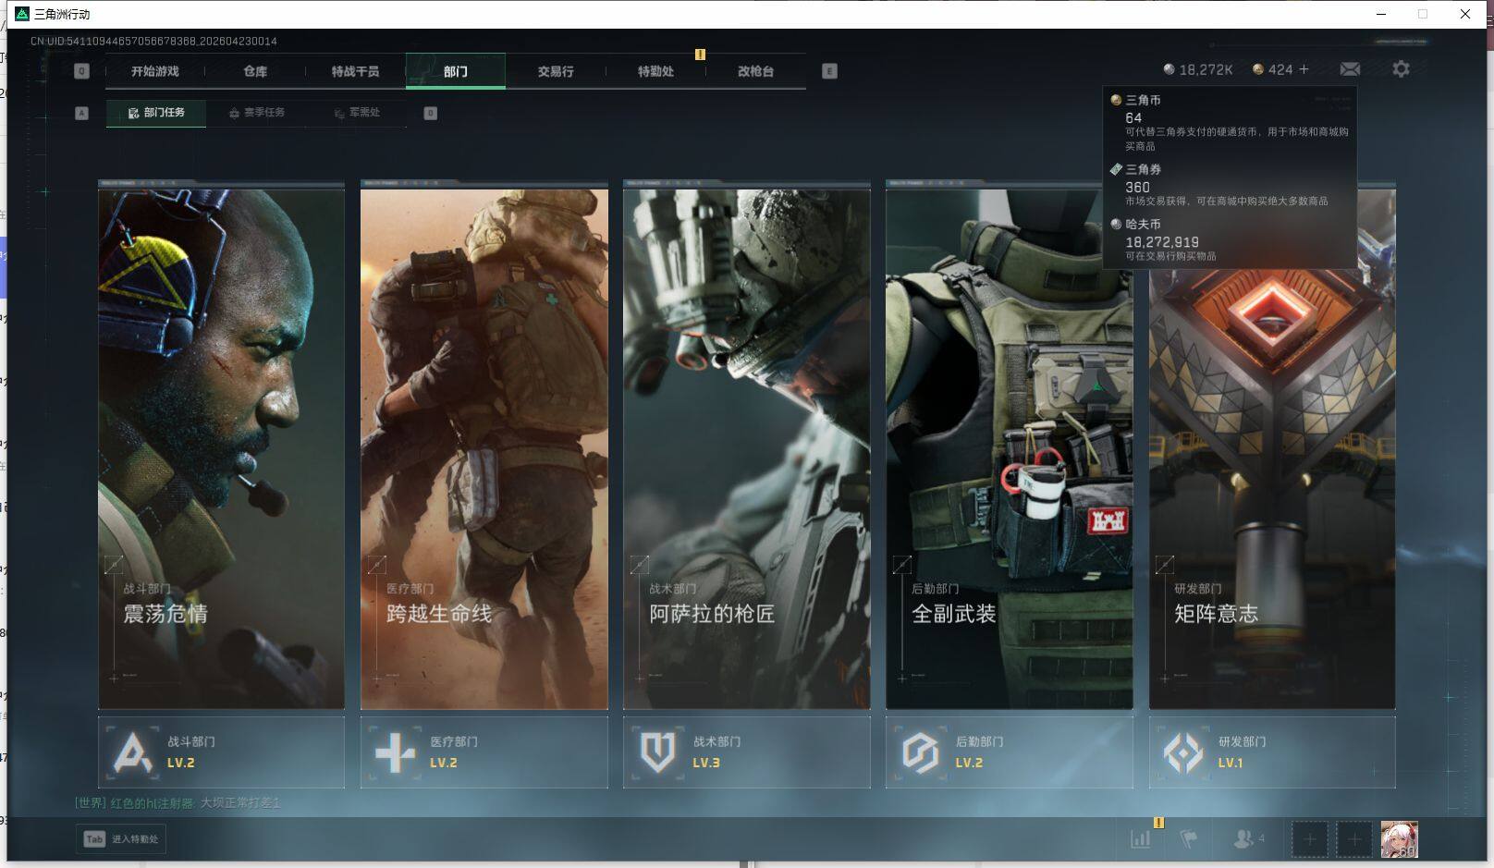Screen dimensions: 1494x868
Task: Open the friends list icon
Action: tap(1243, 839)
